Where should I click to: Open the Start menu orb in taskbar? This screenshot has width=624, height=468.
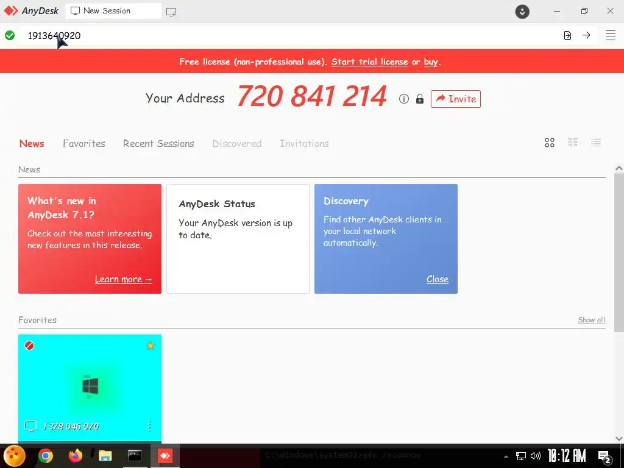pyautogui.click(x=15, y=456)
